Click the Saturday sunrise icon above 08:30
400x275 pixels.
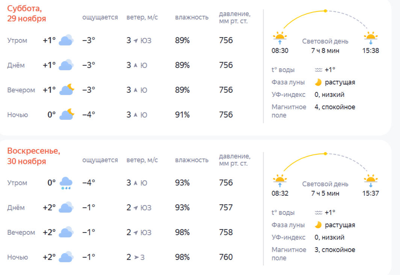[x=280, y=37]
